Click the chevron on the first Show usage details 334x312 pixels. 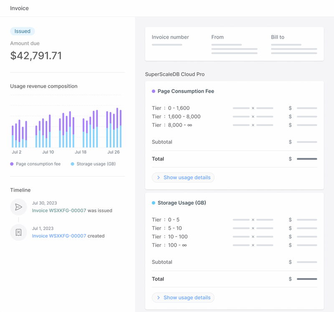coord(158,177)
